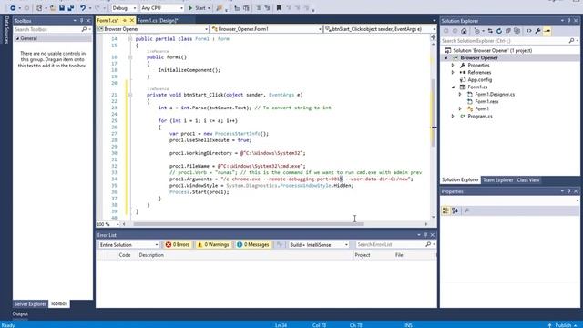This screenshot has width=583, height=328.
Task: Toggle the 0 Warnings filter
Action: click(x=213, y=244)
